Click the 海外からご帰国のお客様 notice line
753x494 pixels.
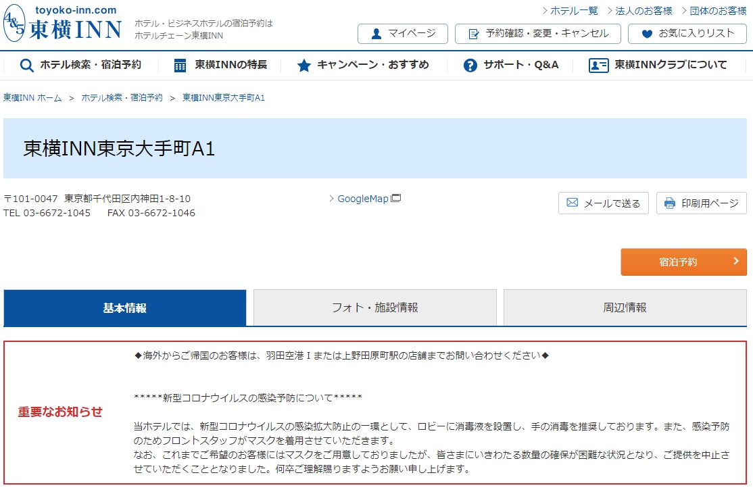coord(341,355)
